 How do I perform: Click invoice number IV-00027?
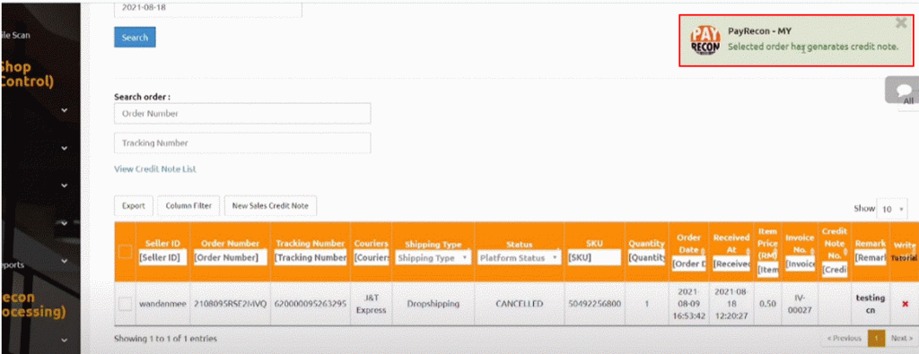pyautogui.click(x=800, y=305)
